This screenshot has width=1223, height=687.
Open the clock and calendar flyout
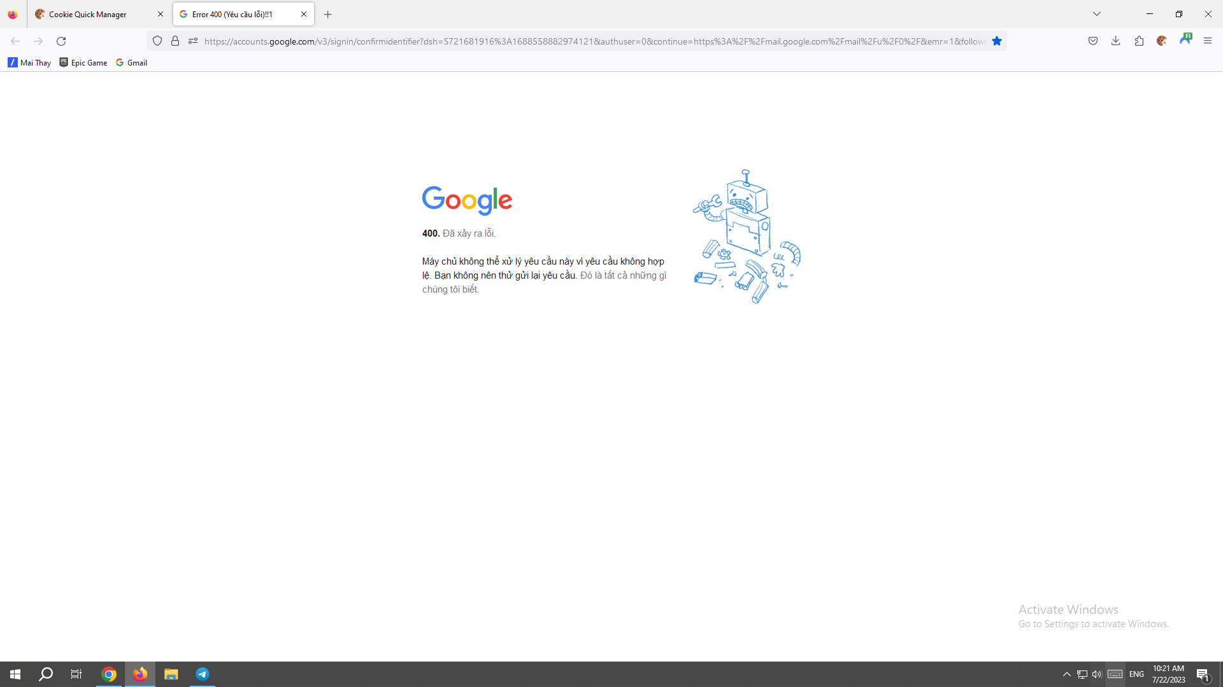pos(1169,674)
